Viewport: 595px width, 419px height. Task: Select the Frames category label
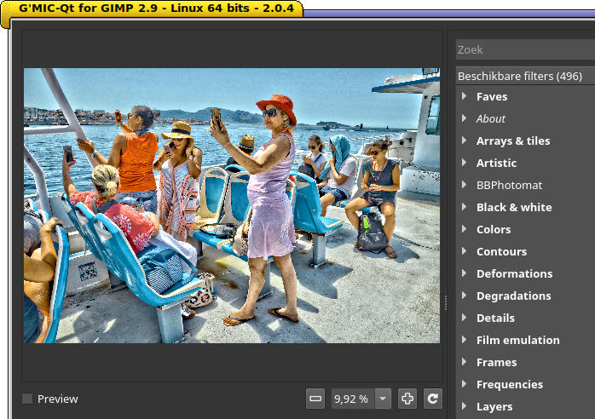[497, 362]
